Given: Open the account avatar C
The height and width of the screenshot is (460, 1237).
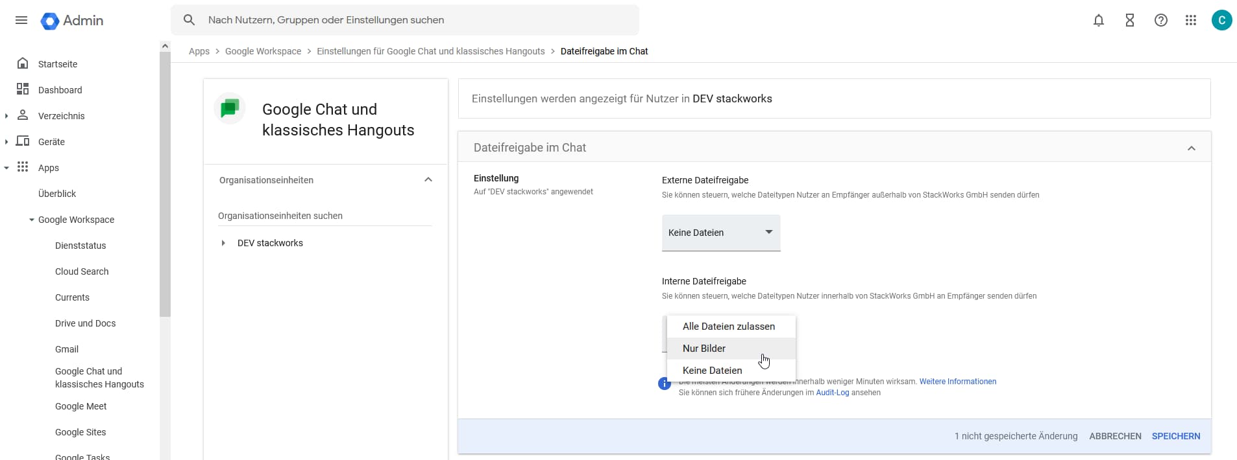Looking at the screenshot, I should pos(1222,20).
